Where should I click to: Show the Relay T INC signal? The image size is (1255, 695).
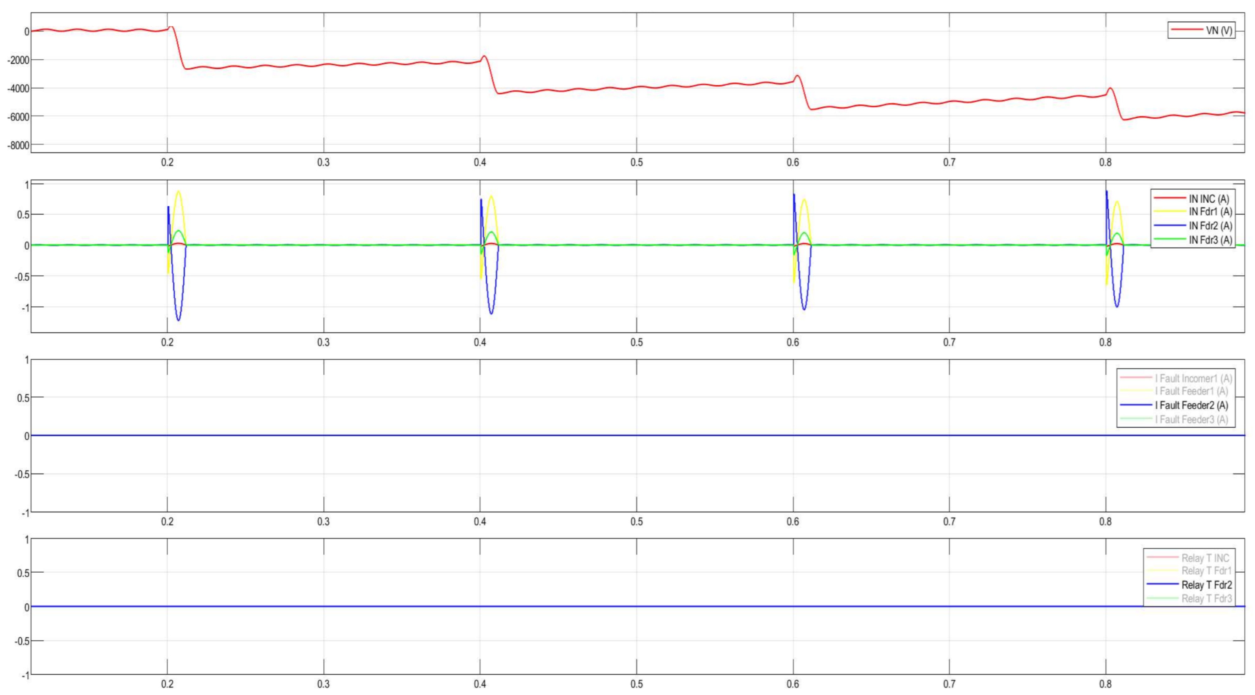coord(1205,558)
